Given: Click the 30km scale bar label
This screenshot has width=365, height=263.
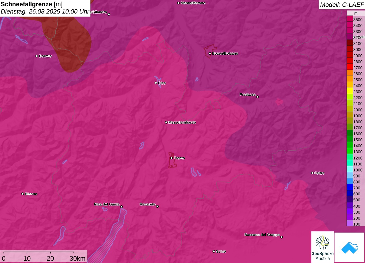Looking at the screenshot, I should coord(77,258).
